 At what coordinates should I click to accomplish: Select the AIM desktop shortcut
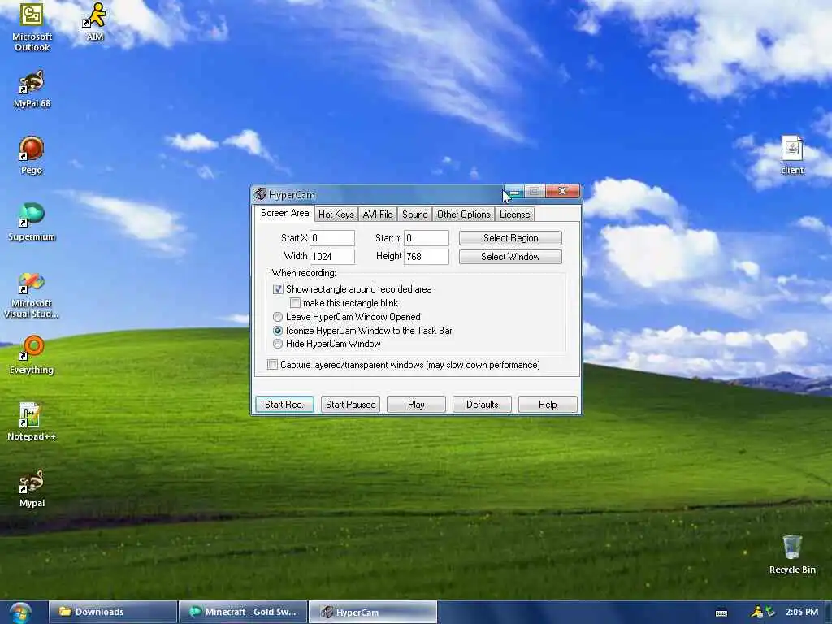pos(94,22)
